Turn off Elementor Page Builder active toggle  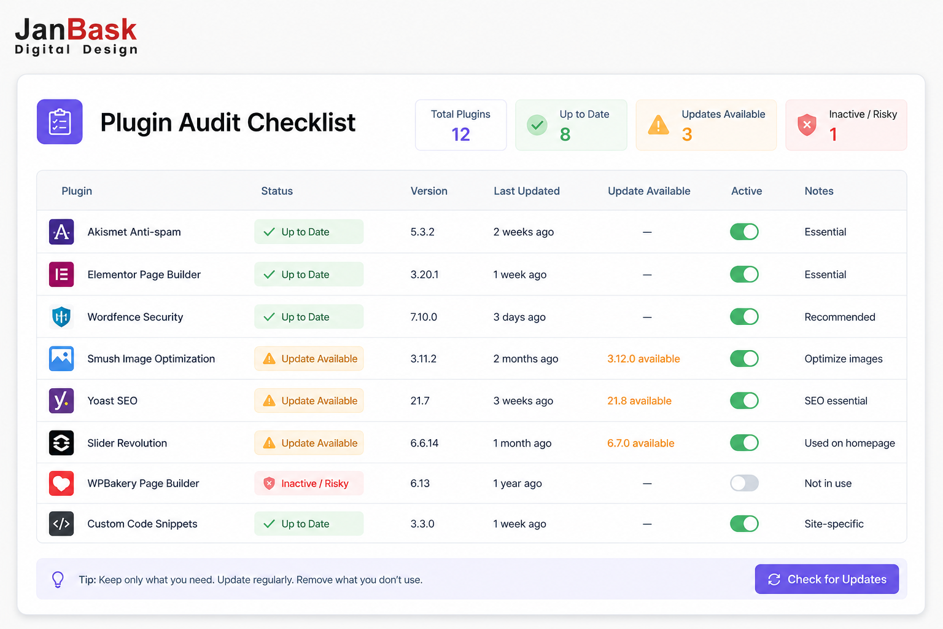pyautogui.click(x=744, y=274)
